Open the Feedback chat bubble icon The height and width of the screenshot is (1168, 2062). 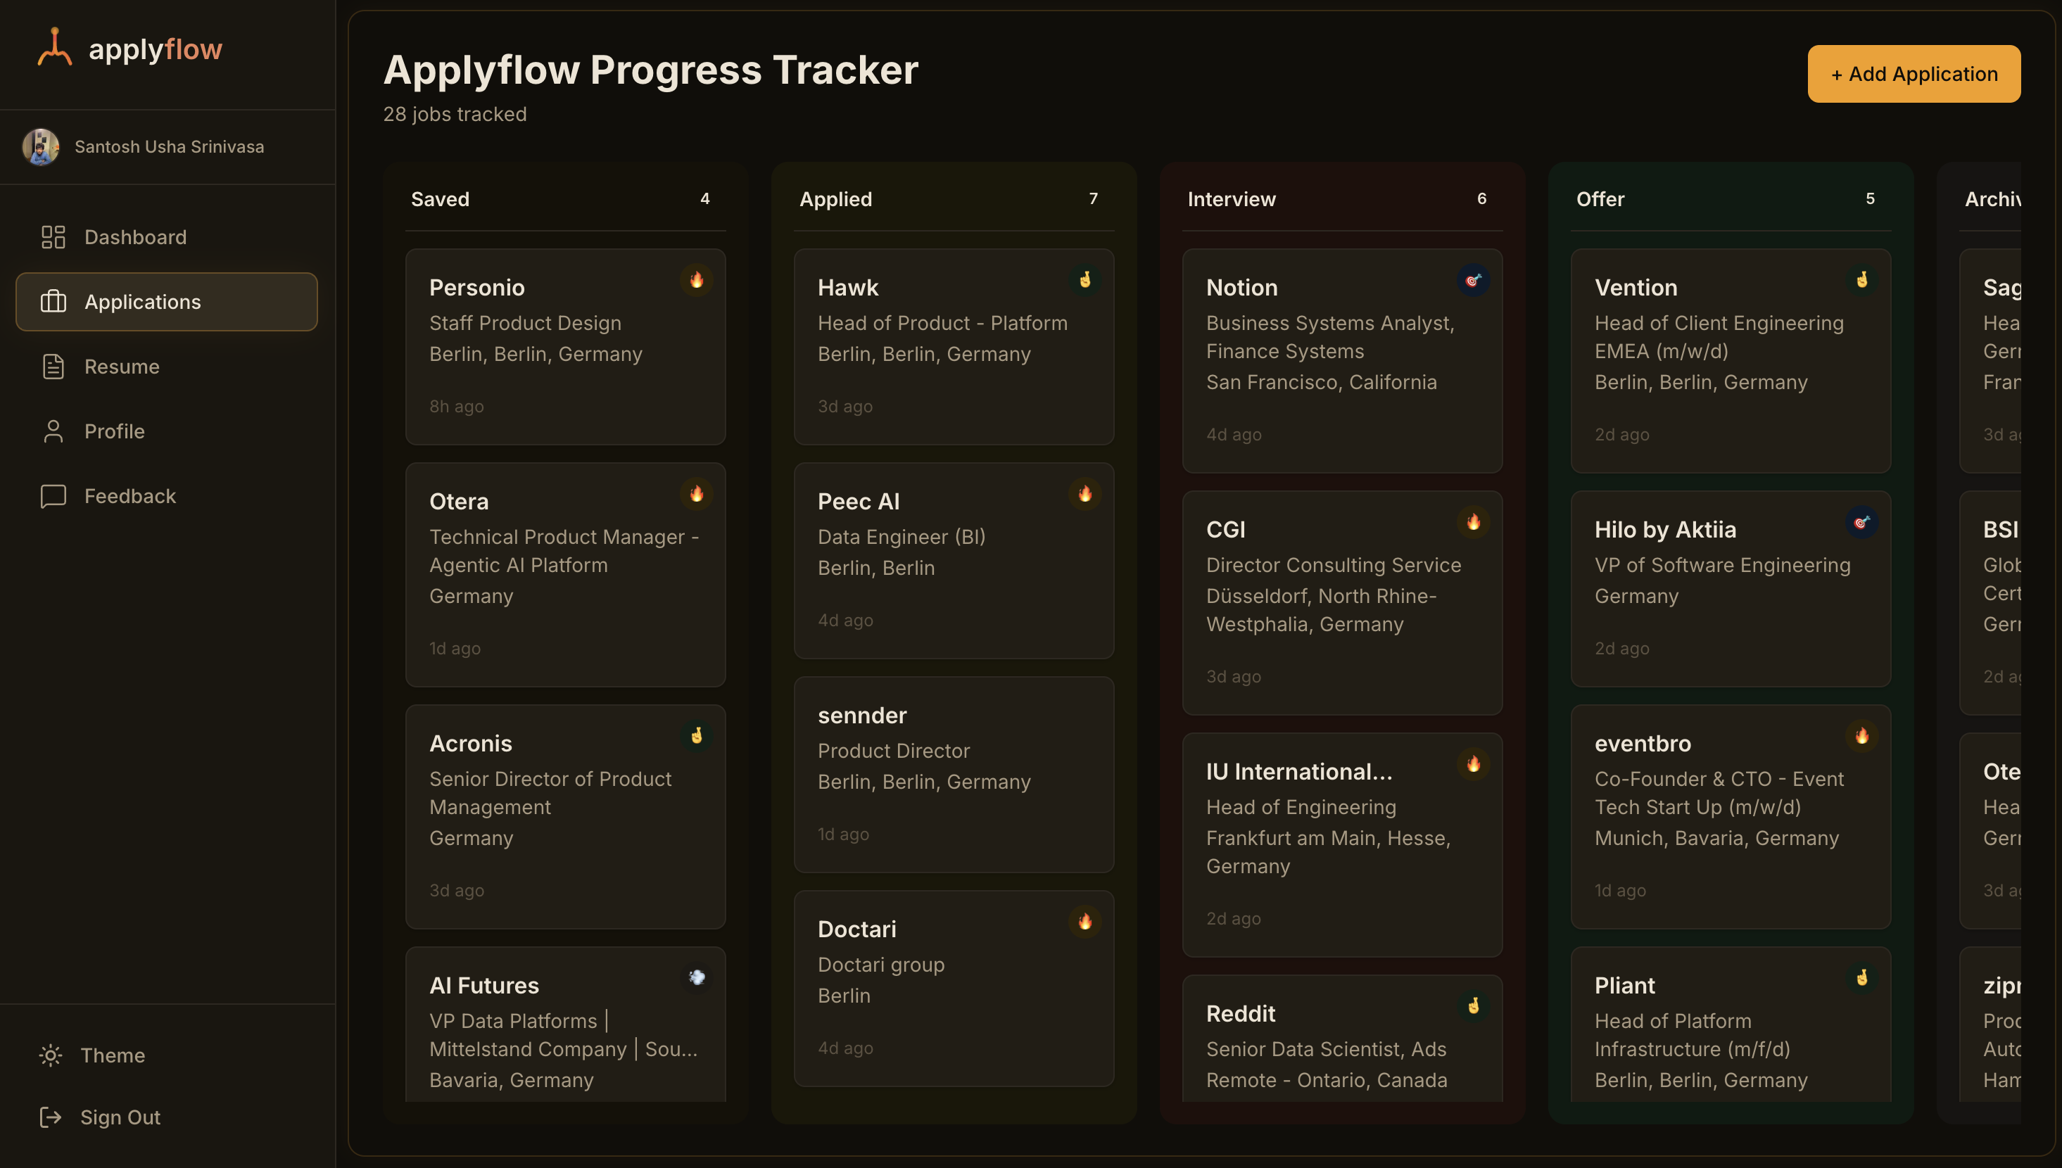point(52,496)
